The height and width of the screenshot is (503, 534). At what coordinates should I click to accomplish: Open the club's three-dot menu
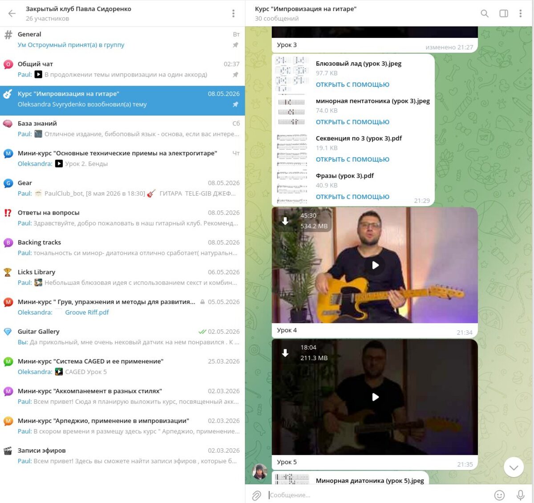click(x=233, y=13)
